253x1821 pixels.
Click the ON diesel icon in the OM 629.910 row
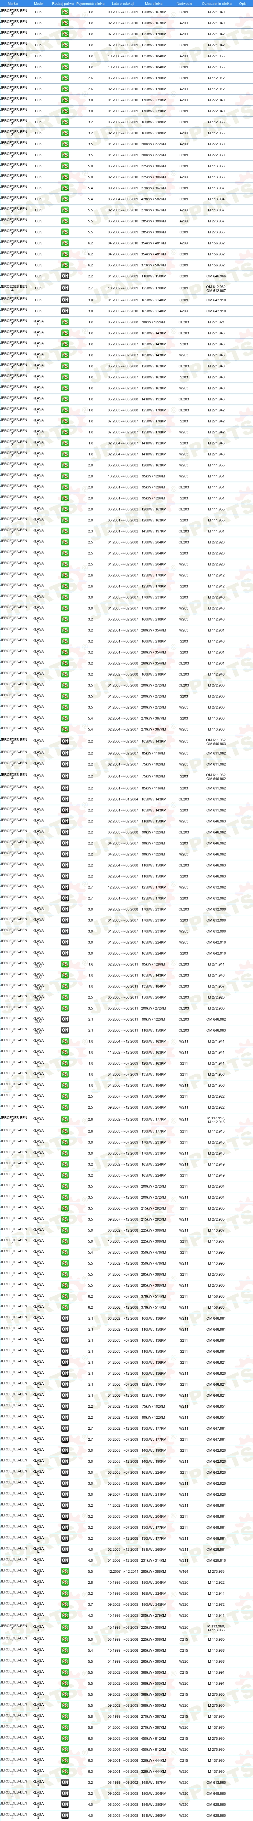(64, 1560)
